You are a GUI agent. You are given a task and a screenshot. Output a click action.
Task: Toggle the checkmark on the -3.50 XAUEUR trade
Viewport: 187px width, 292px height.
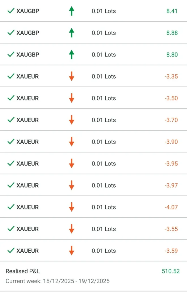[x=11, y=98]
